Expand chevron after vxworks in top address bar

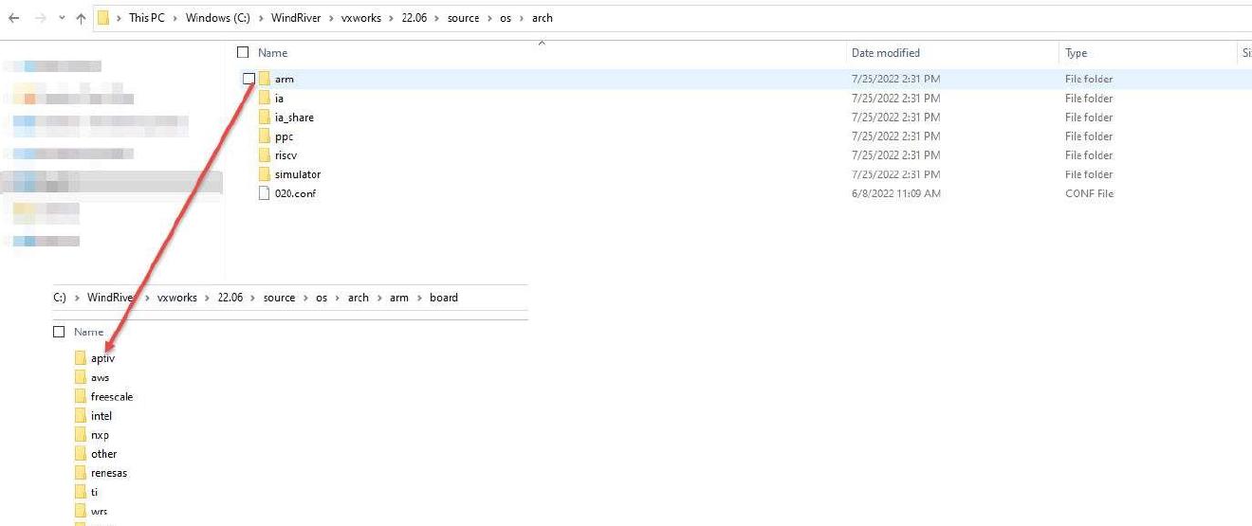pos(393,18)
